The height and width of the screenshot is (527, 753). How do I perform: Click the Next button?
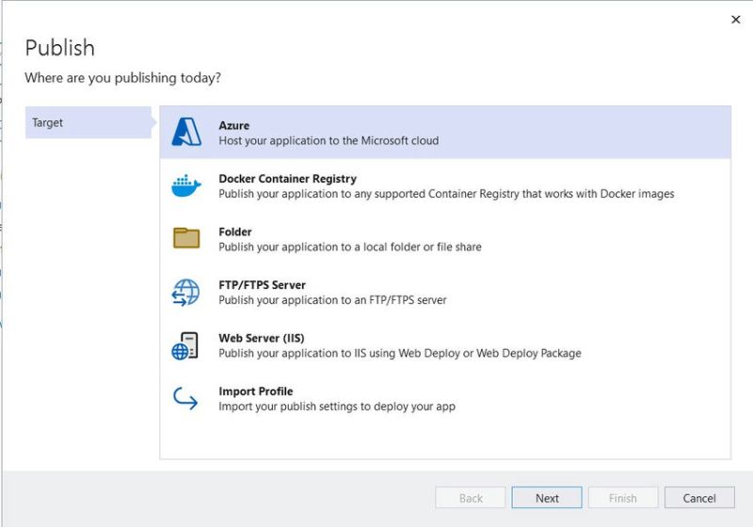click(547, 498)
